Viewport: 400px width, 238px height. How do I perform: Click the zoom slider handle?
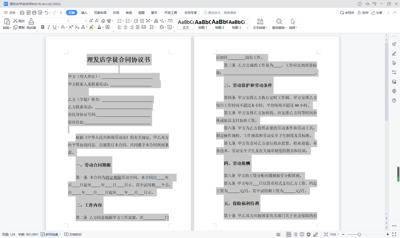pos(359,234)
